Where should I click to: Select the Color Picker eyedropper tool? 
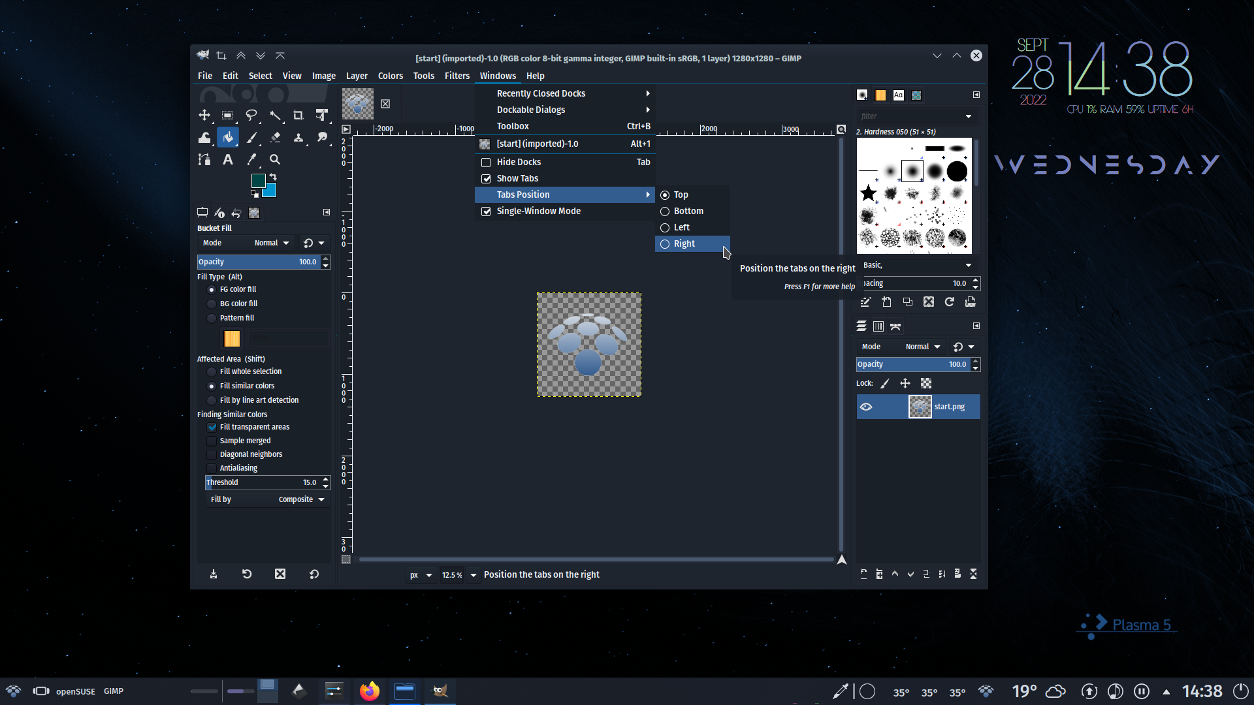pyautogui.click(x=251, y=160)
